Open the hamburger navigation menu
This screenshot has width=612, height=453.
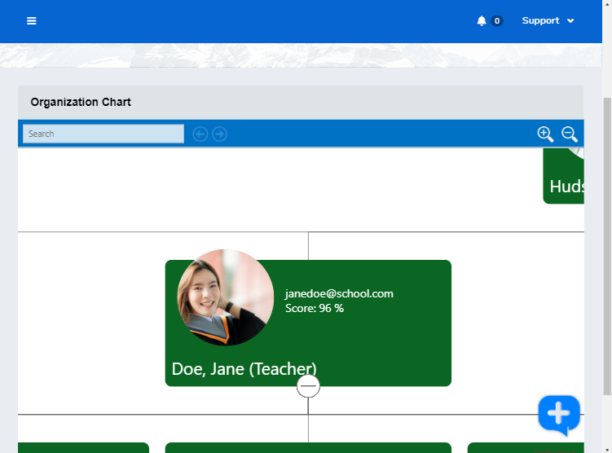point(32,20)
